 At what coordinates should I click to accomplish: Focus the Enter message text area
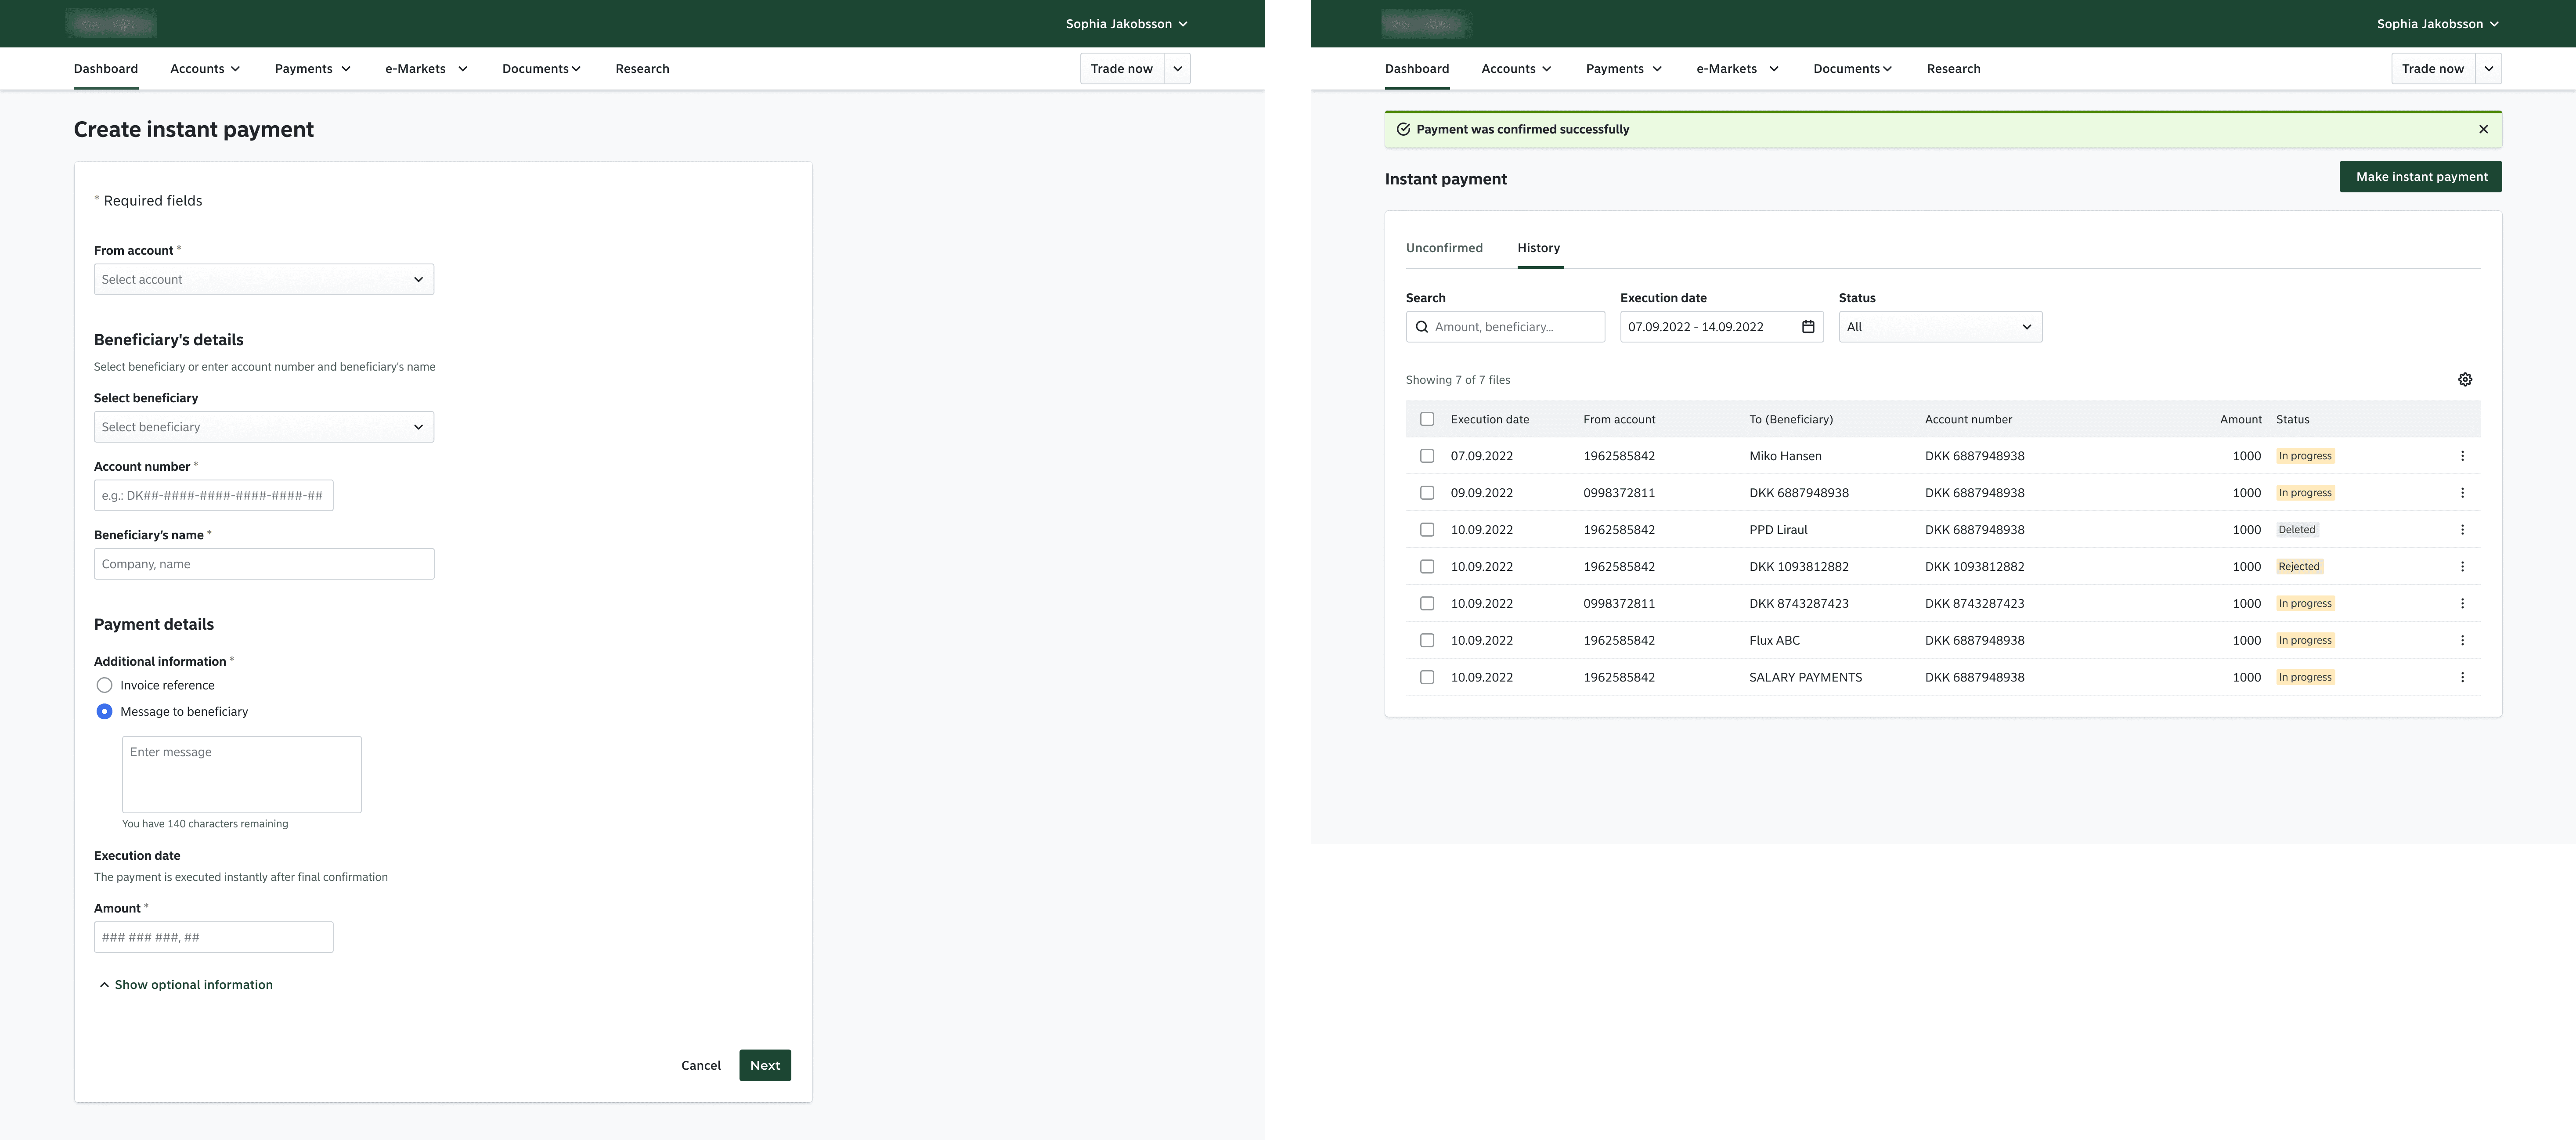tap(242, 775)
